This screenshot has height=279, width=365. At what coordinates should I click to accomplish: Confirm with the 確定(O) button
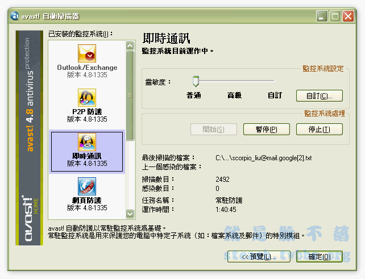(320, 257)
